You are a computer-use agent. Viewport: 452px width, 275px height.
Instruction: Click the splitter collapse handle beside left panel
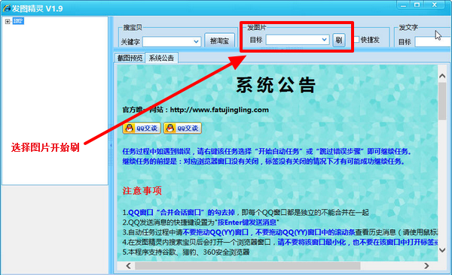111,145
